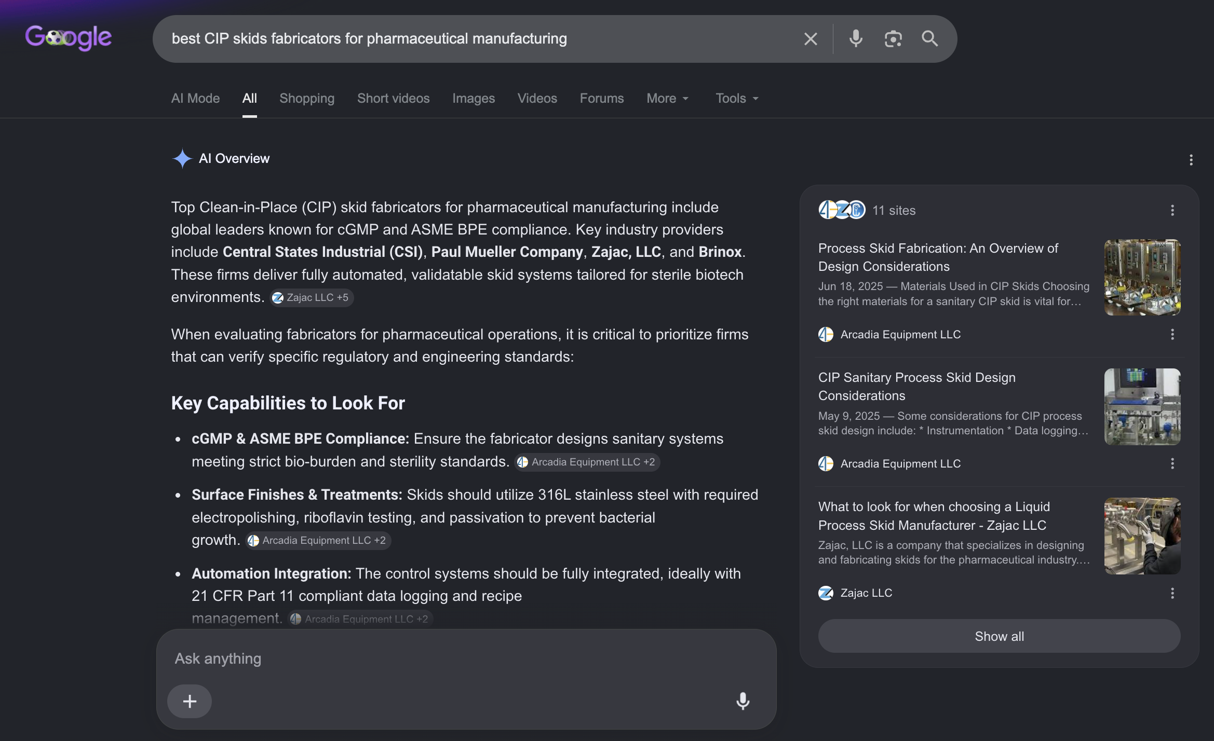
Task: Open three-dot menu beside 11 sites
Action: click(x=1172, y=210)
